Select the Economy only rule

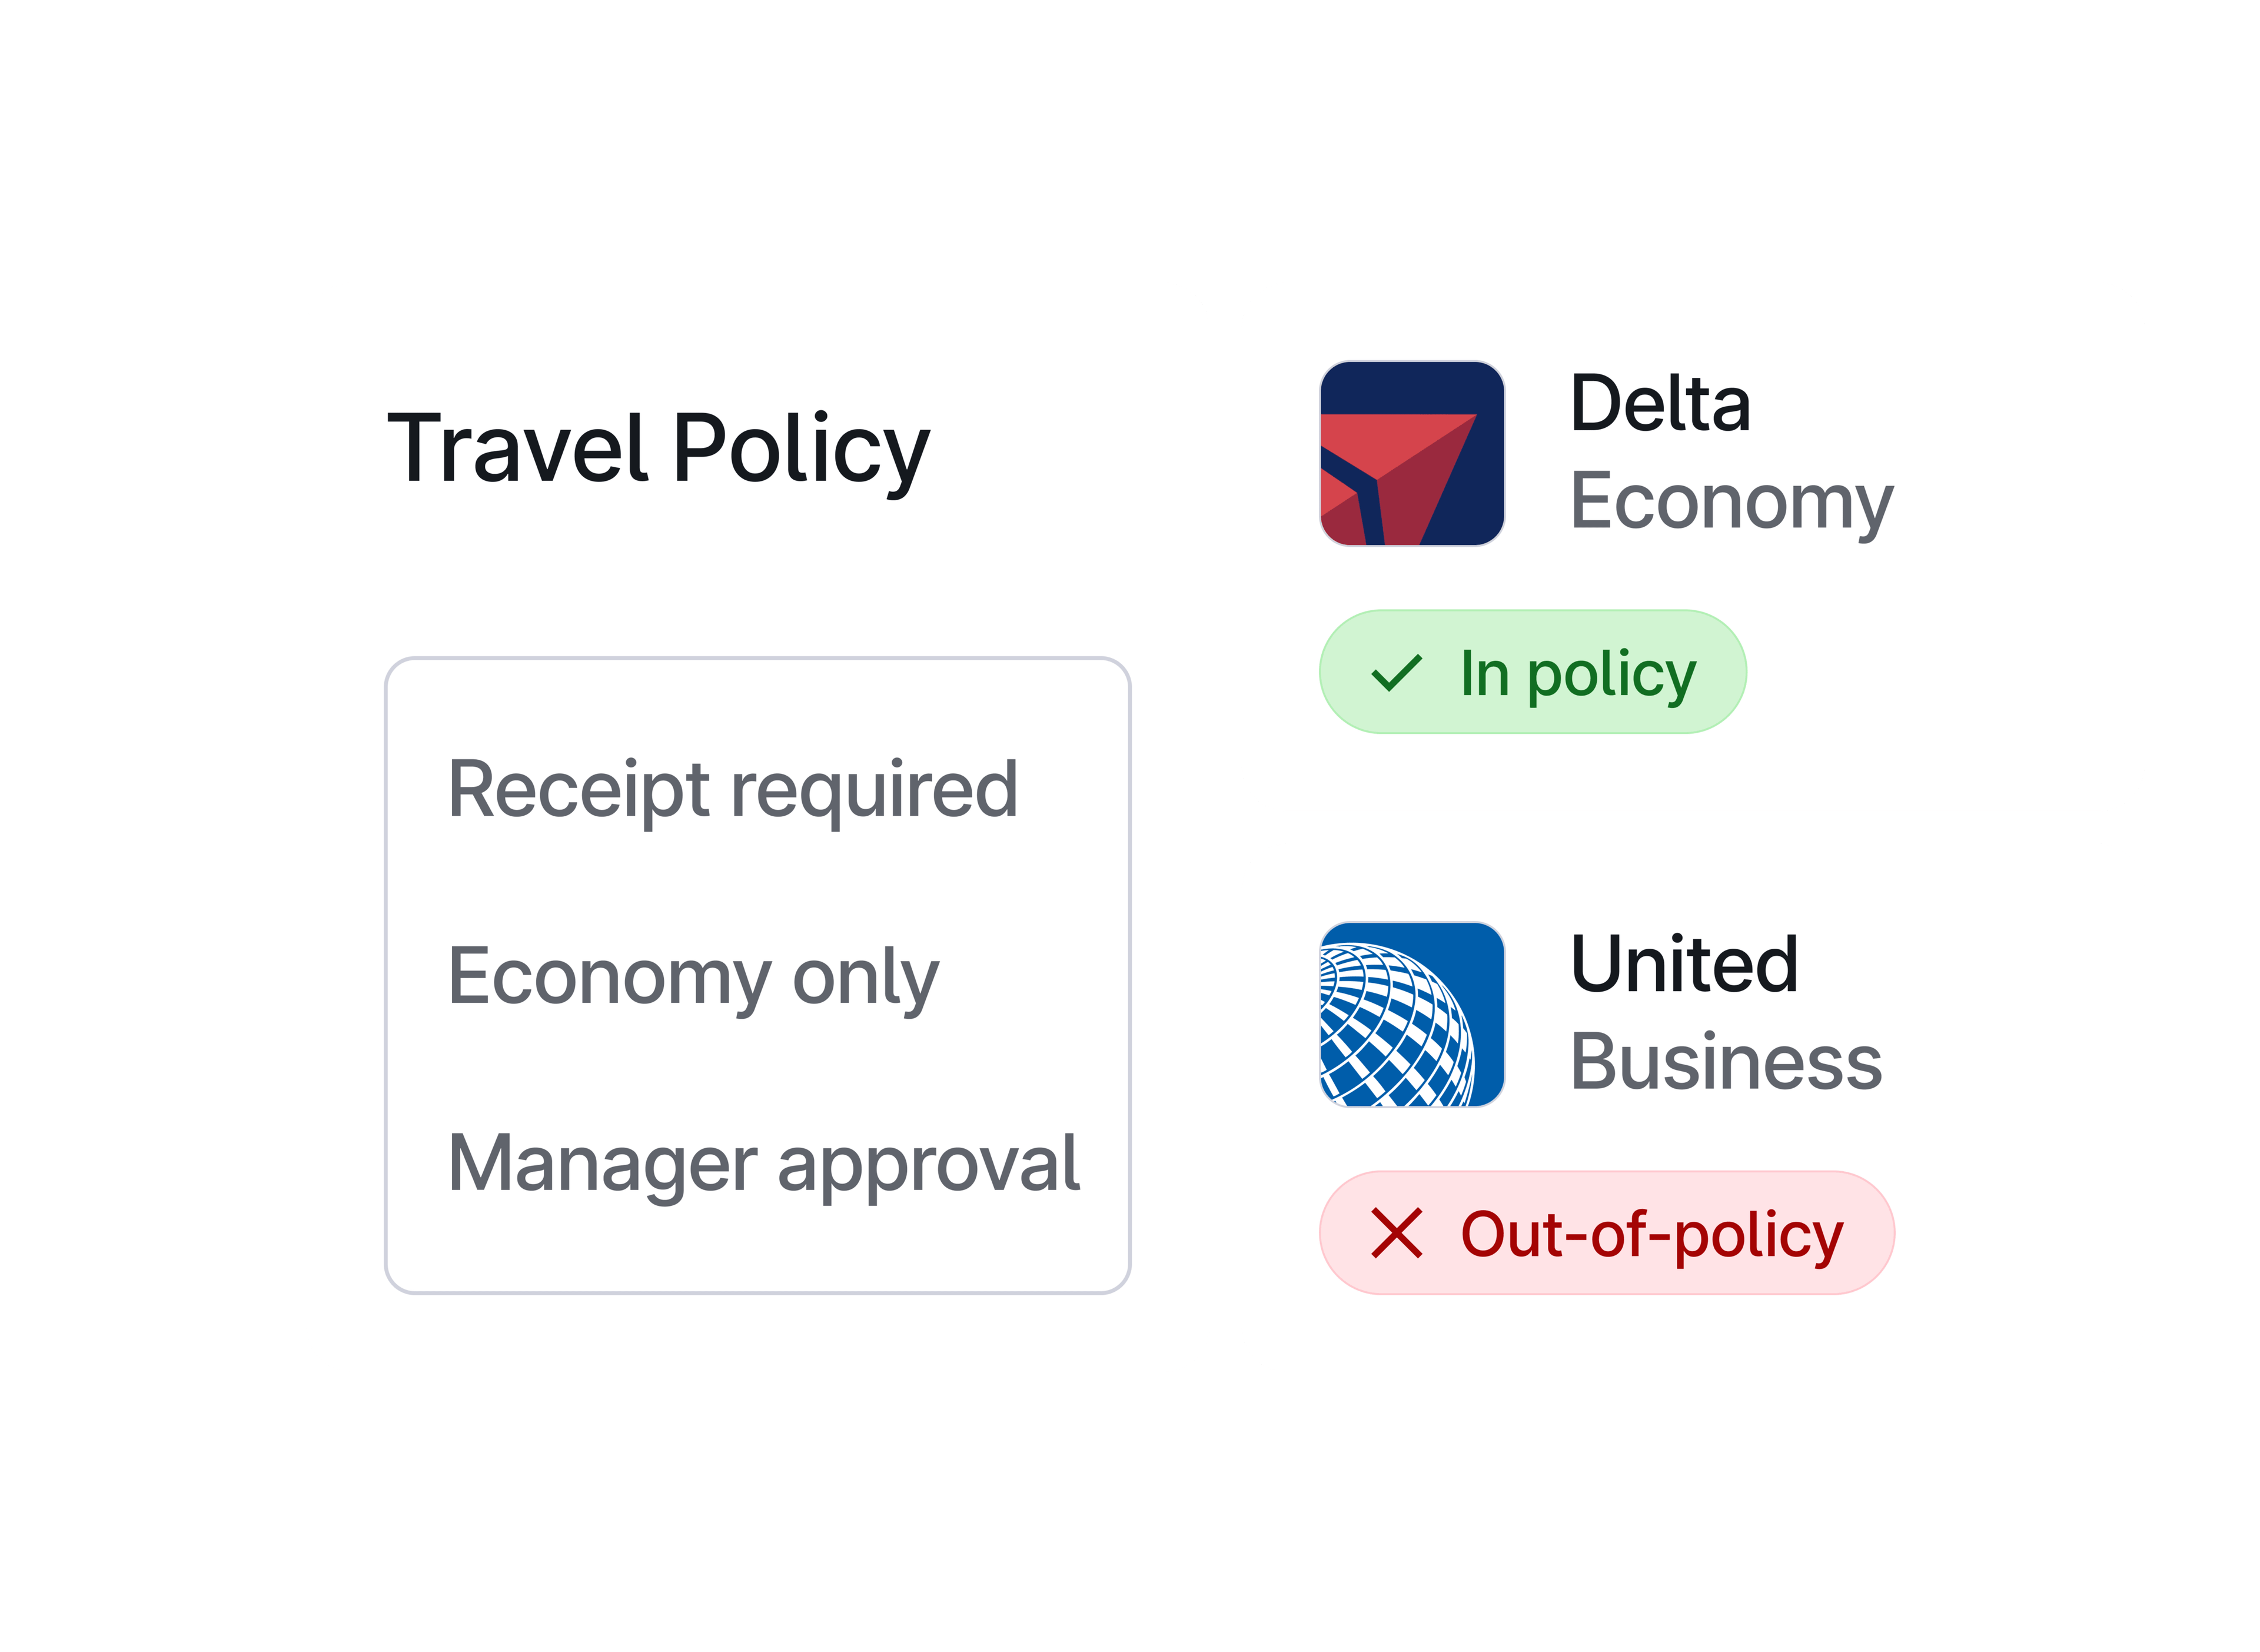click(x=692, y=977)
